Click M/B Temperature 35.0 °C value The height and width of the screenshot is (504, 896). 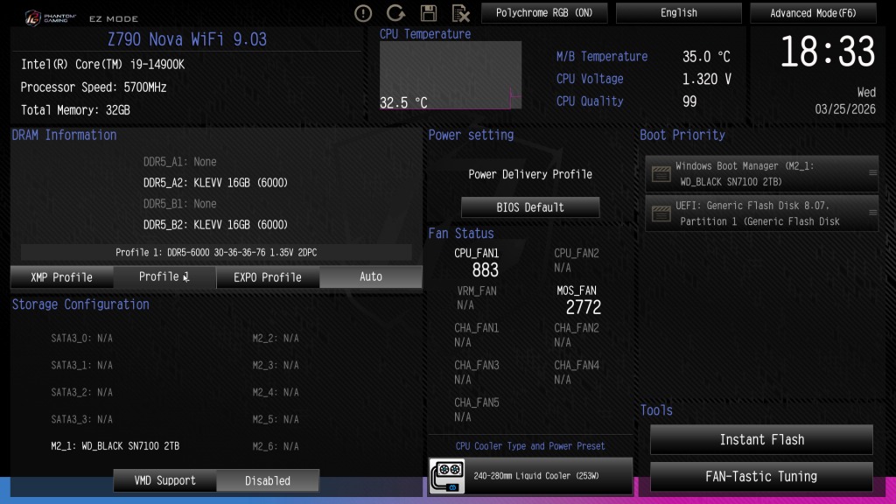pos(706,57)
